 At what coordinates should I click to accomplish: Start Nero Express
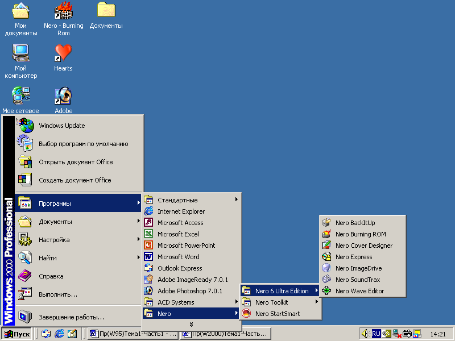362,257
